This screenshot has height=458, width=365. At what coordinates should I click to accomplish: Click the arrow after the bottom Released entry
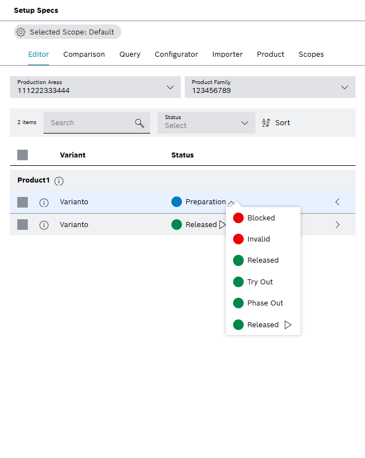288,324
